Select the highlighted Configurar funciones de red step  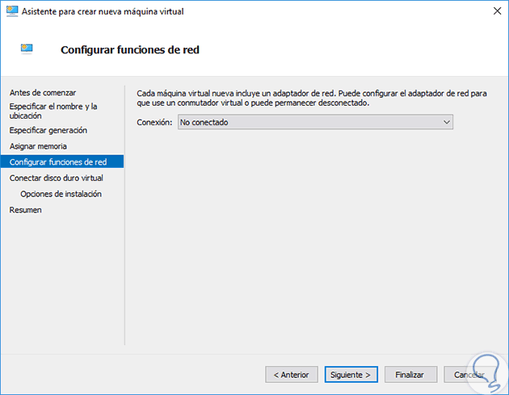click(x=58, y=162)
